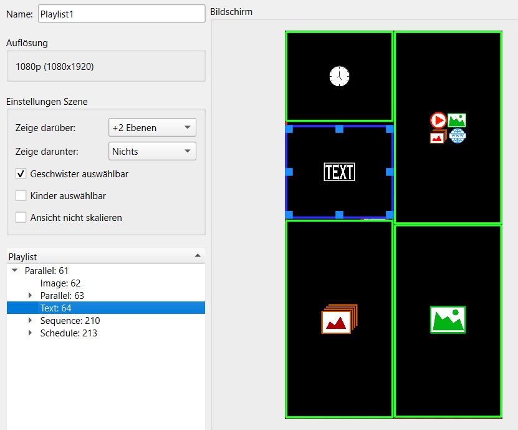Image resolution: width=518 pixels, height=430 pixels.
Task: Click the clock icon in top-left zone
Action: (x=339, y=77)
